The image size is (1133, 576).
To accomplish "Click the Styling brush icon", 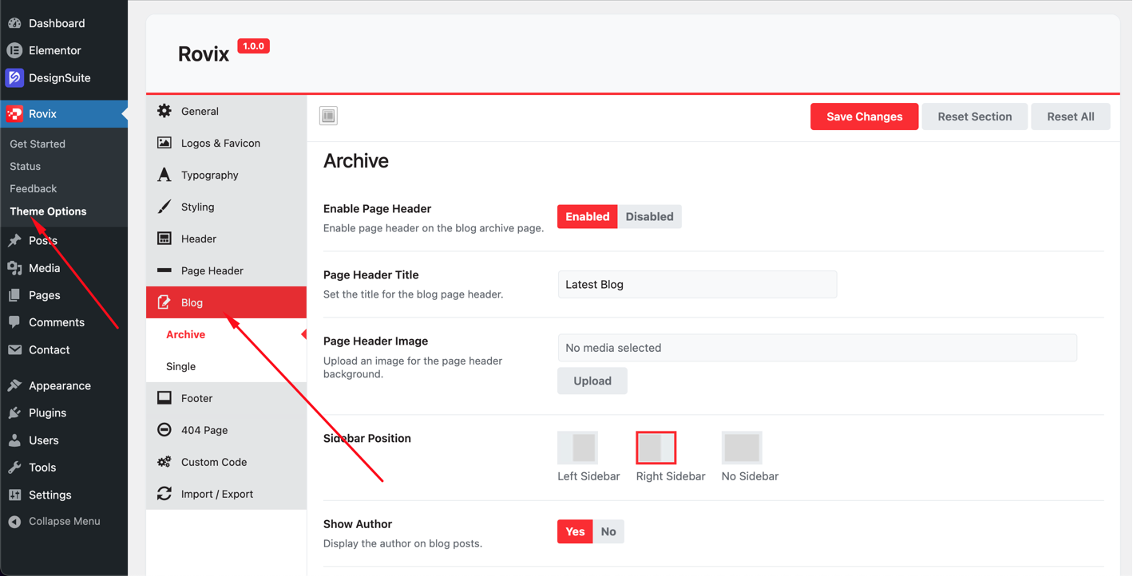I will pyautogui.click(x=164, y=207).
